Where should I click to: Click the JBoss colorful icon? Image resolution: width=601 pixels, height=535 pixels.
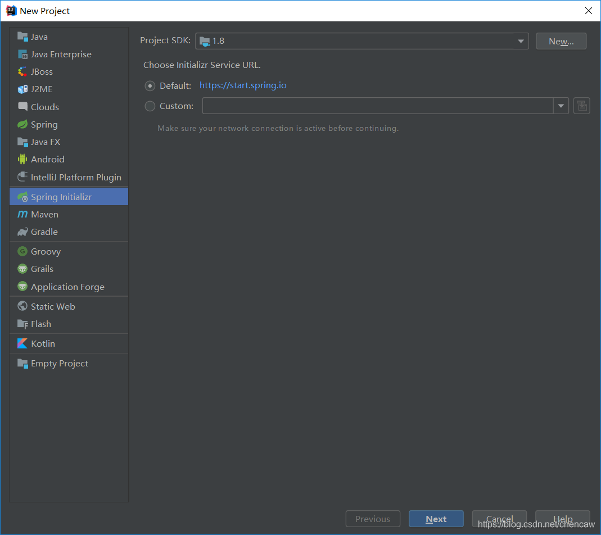point(22,72)
